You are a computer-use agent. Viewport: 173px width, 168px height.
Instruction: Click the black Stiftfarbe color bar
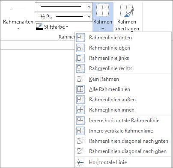[39, 29]
